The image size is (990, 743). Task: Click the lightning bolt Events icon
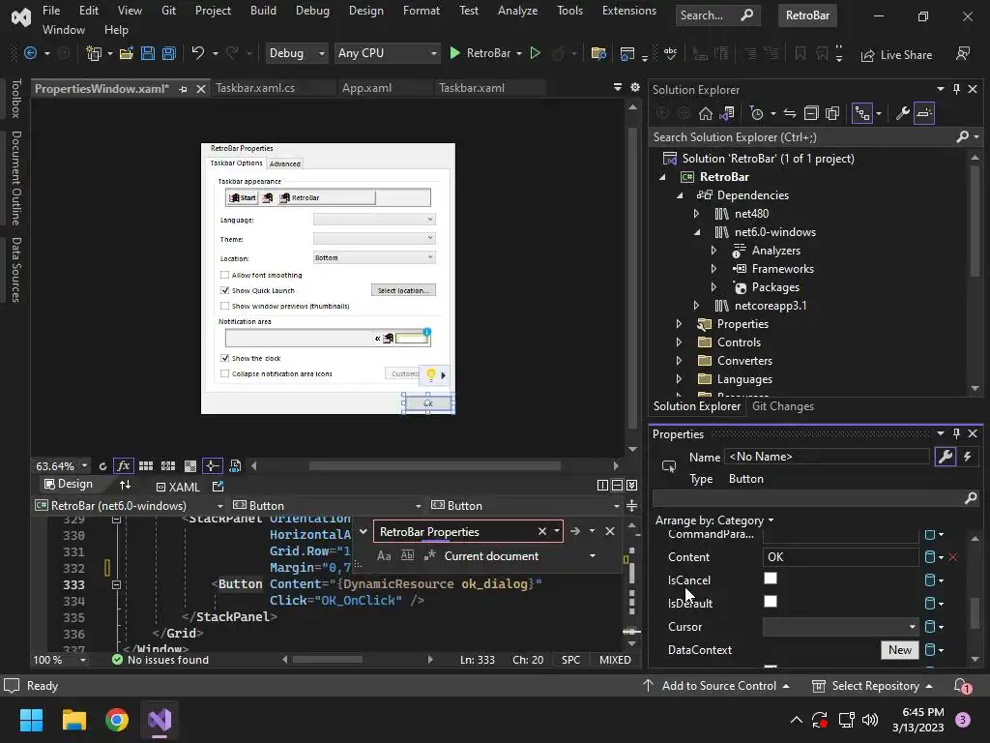(x=967, y=457)
